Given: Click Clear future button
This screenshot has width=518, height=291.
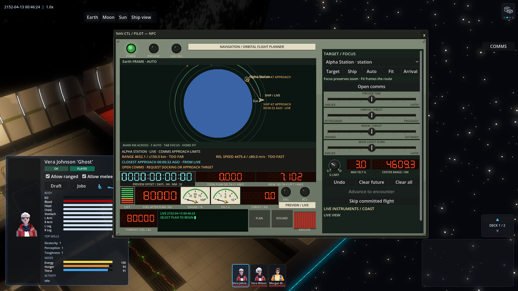Looking at the screenshot, I should pos(372,182).
